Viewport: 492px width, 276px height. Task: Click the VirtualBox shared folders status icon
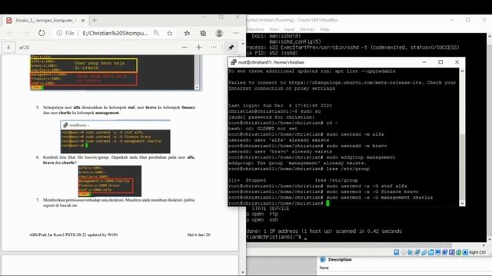tap(431, 252)
